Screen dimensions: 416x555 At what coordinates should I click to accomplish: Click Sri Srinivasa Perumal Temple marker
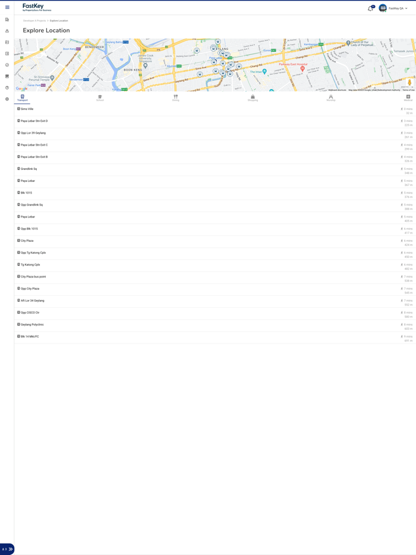[x=52, y=77]
